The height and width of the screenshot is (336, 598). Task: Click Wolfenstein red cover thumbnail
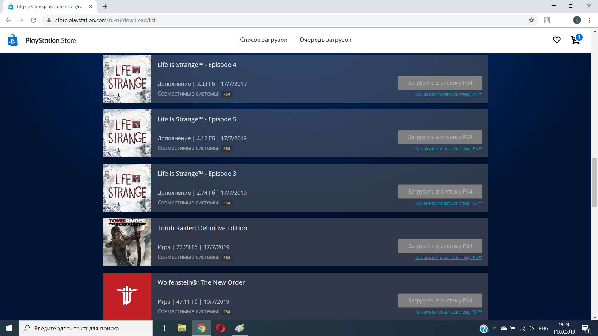[x=127, y=296]
